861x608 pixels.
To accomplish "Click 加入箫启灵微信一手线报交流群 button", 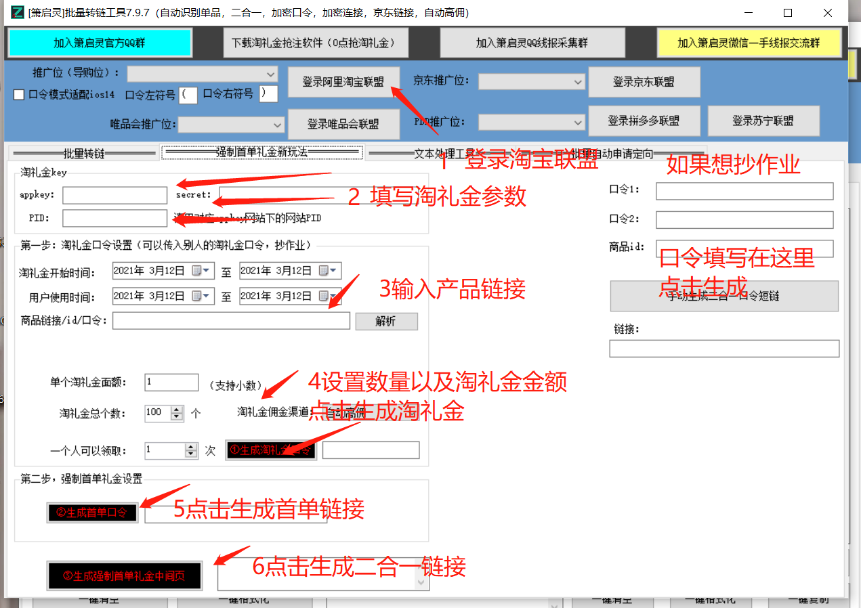I will [x=749, y=43].
